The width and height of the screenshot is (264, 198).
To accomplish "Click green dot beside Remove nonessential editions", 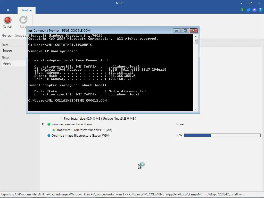I will tap(49, 124).
